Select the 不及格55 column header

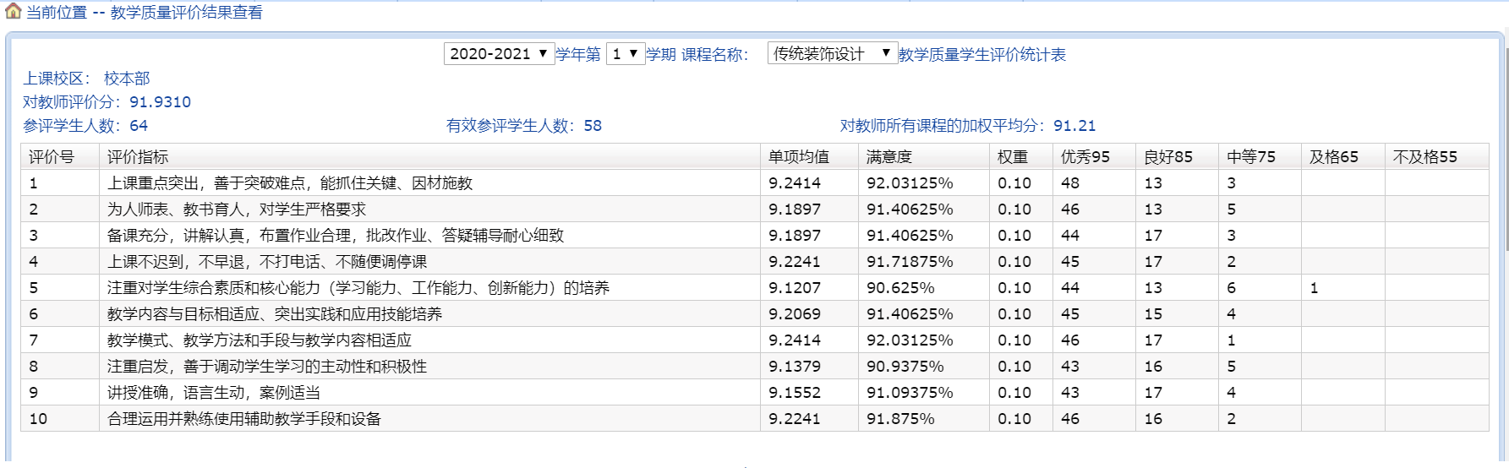[x=1425, y=157]
